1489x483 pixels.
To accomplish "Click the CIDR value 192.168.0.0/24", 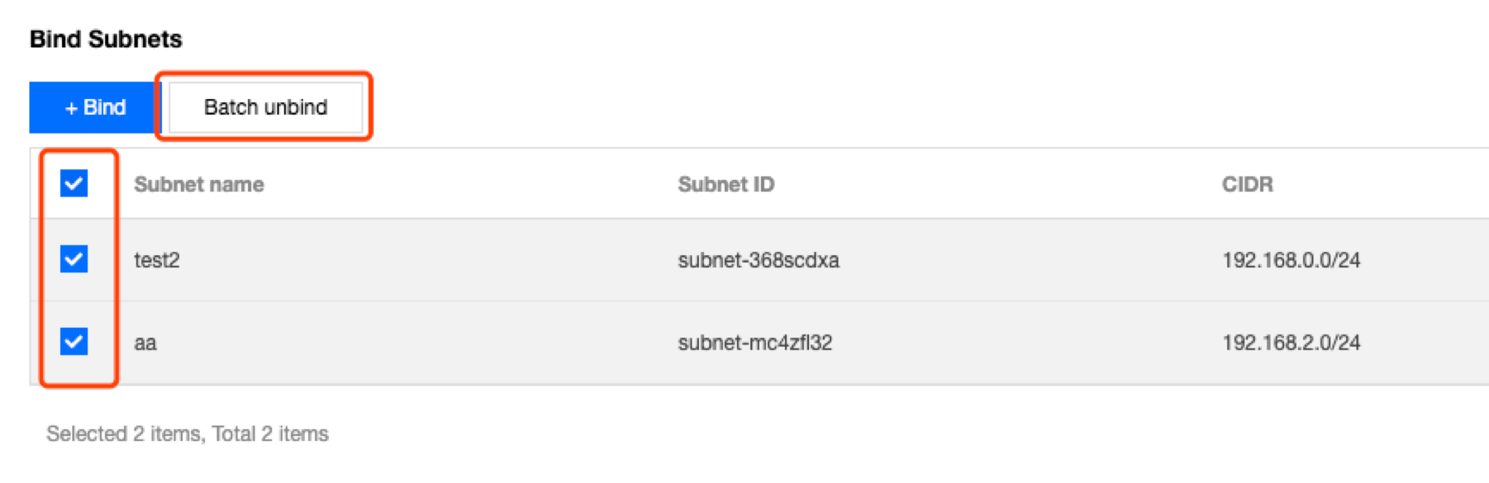I will pyautogui.click(x=1291, y=260).
